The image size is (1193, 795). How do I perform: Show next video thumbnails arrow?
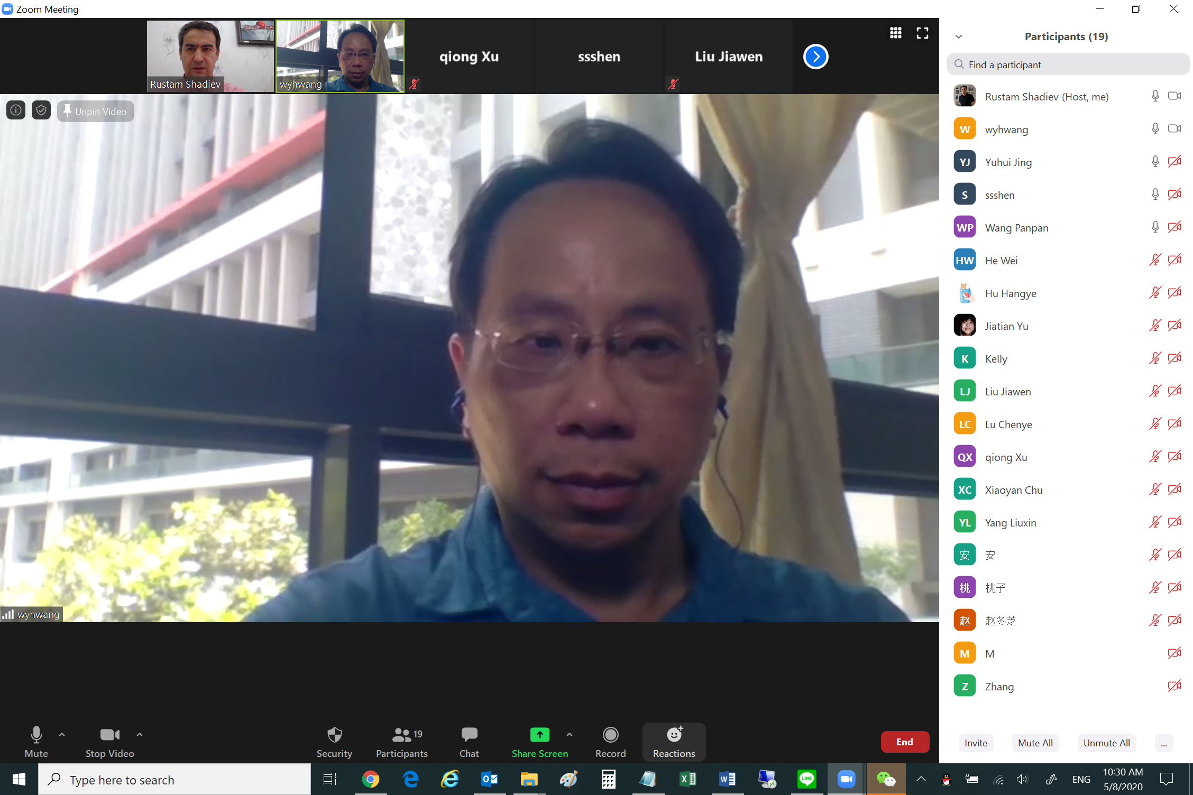coord(815,57)
